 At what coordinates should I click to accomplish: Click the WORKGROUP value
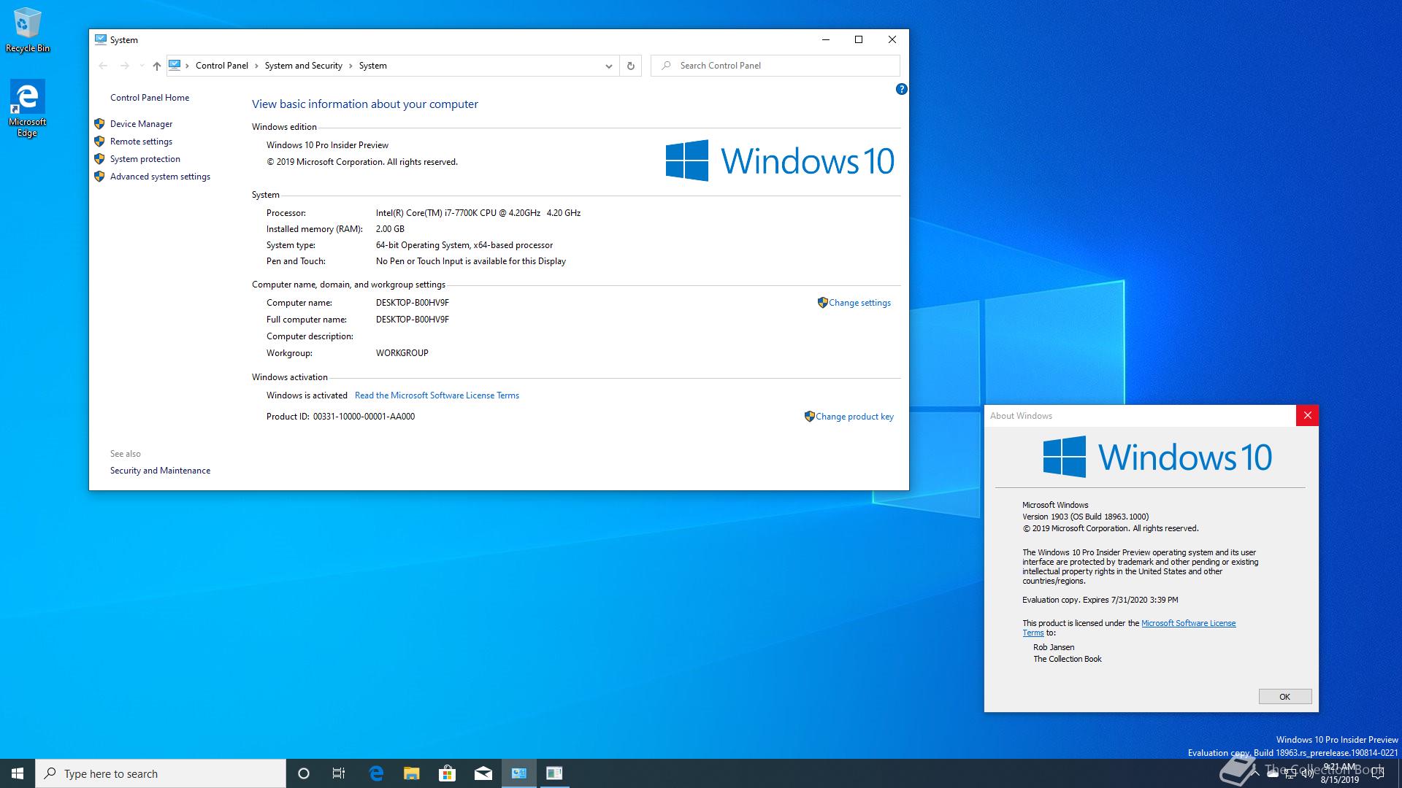pos(402,353)
